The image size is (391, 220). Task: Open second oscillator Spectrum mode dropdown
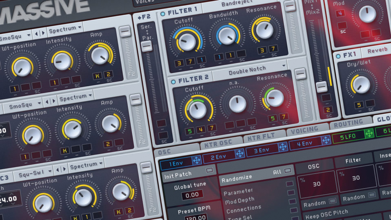pyautogui.click(x=76, y=98)
